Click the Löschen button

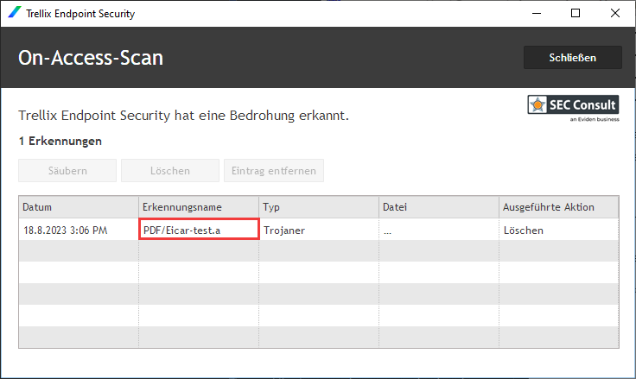tap(169, 170)
